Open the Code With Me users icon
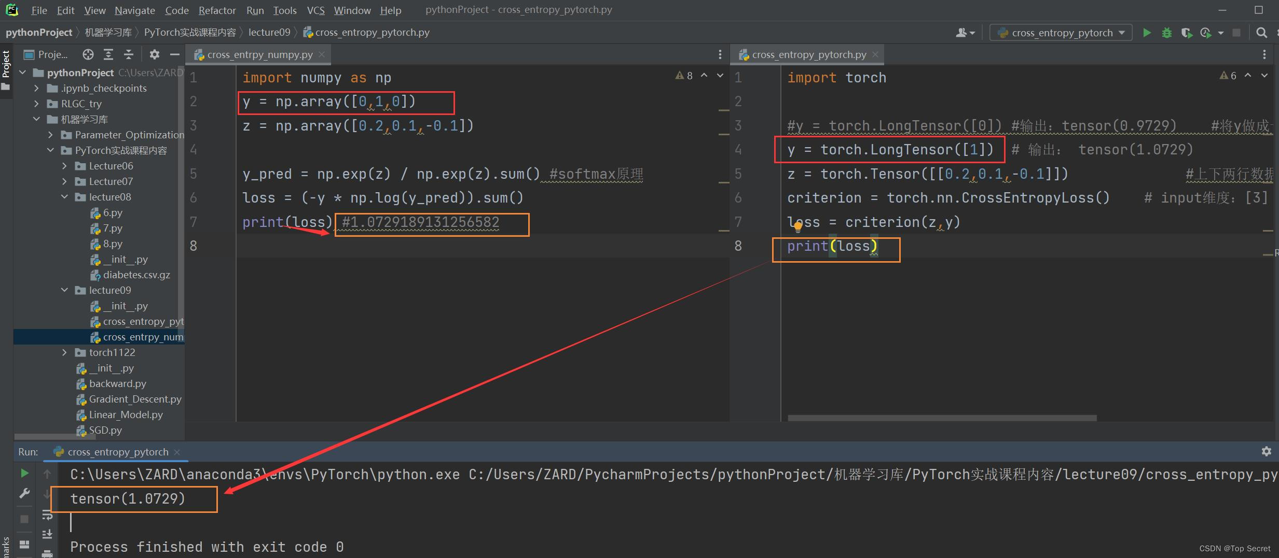Viewport: 1279px width, 558px height. click(x=965, y=33)
